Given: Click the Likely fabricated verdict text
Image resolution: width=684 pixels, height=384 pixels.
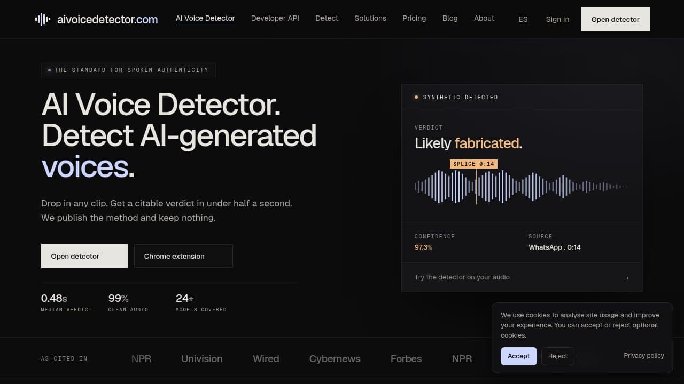Looking at the screenshot, I should (x=468, y=143).
